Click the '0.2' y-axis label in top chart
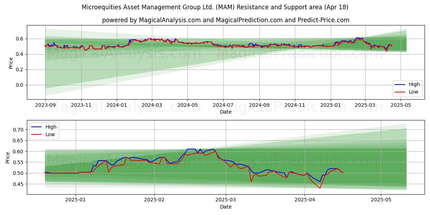This screenshot has width=430, height=215. 20,70
